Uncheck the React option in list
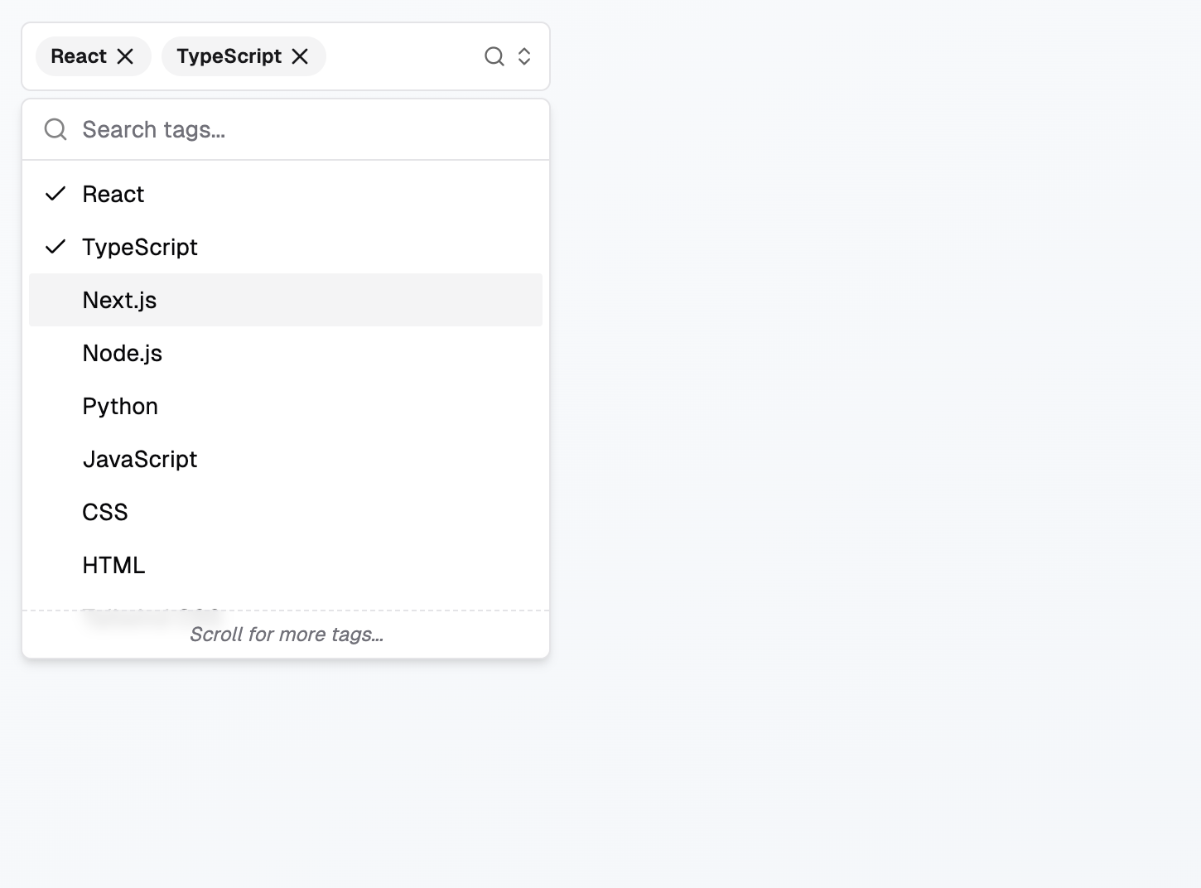 pos(113,194)
